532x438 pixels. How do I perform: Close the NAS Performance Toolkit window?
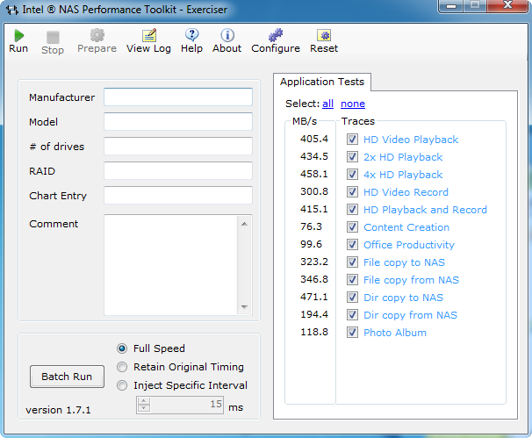point(507,6)
